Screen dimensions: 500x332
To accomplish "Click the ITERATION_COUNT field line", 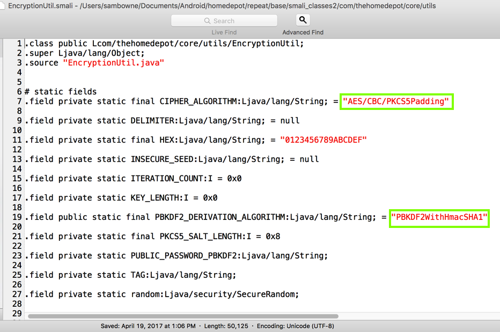I will [x=133, y=179].
